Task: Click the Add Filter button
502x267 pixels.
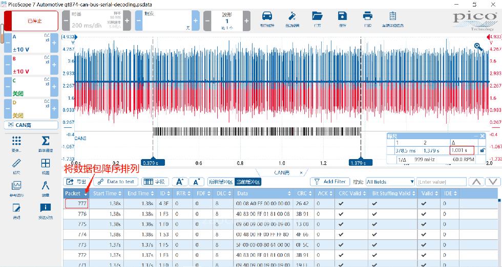Action: click(329, 182)
